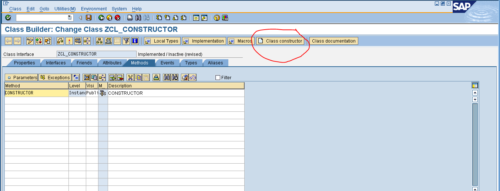Viewport: 500px width, 191px height.
Task: Click the method implementation icon in CONSTRUCTOR row
Action: click(x=103, y=93)
